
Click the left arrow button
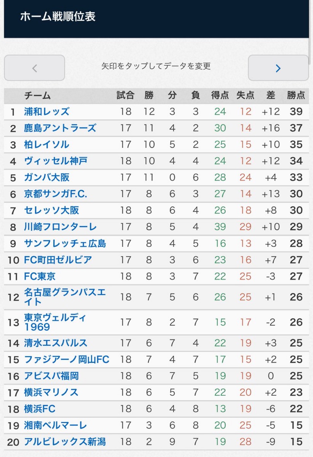35,68
